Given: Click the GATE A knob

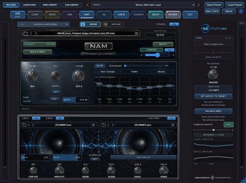Looking at the screenshot, I should (56, 76).
